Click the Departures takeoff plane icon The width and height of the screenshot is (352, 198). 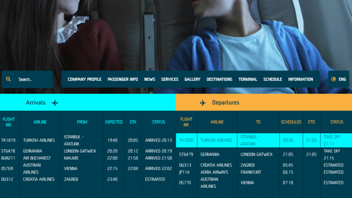click(203, 103)
